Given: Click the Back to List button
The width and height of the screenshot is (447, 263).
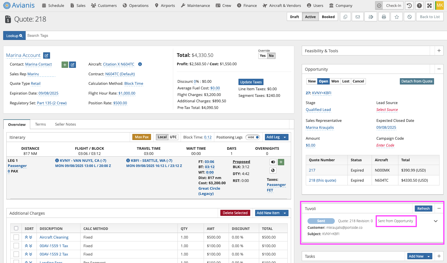Looking at the screenshot, I should [430, 17].
